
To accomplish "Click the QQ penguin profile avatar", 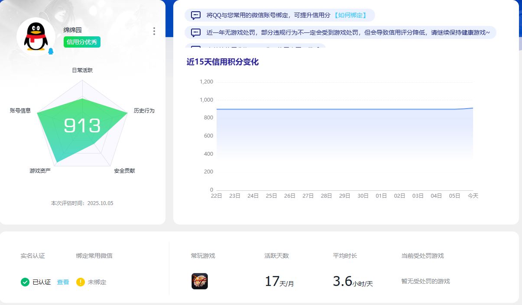I will pyautogui.click(x=36, y=37).
